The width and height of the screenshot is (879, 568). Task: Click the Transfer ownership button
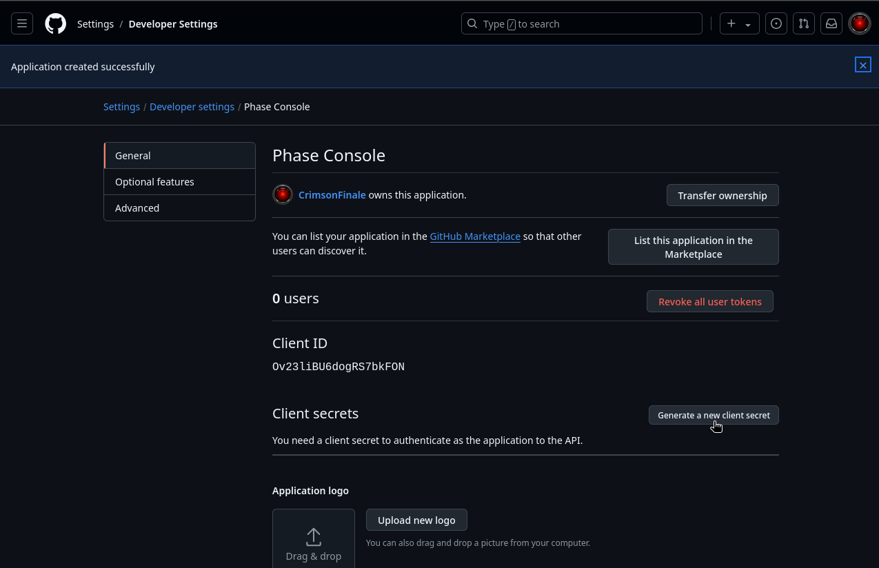click(723, 195)
